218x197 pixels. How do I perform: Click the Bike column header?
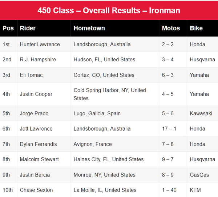pos(196,28)
